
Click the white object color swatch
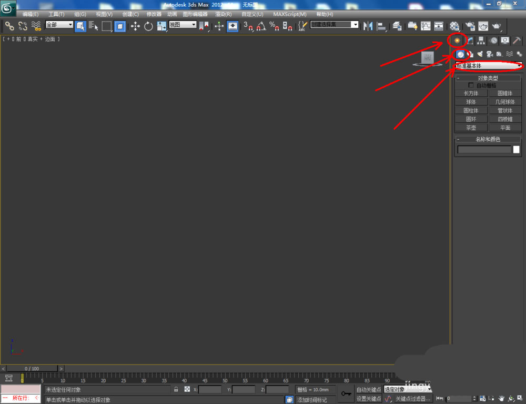click(517, 150)
